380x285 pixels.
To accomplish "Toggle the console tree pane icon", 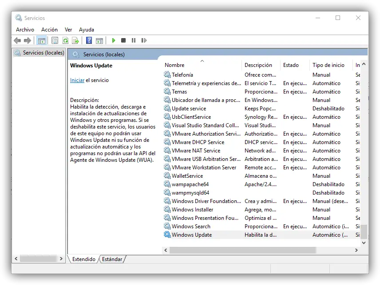I will (x=42, y=40).
